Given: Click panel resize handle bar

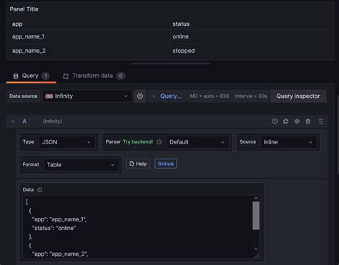Looking at the screenshot, I should pos(170,64).
